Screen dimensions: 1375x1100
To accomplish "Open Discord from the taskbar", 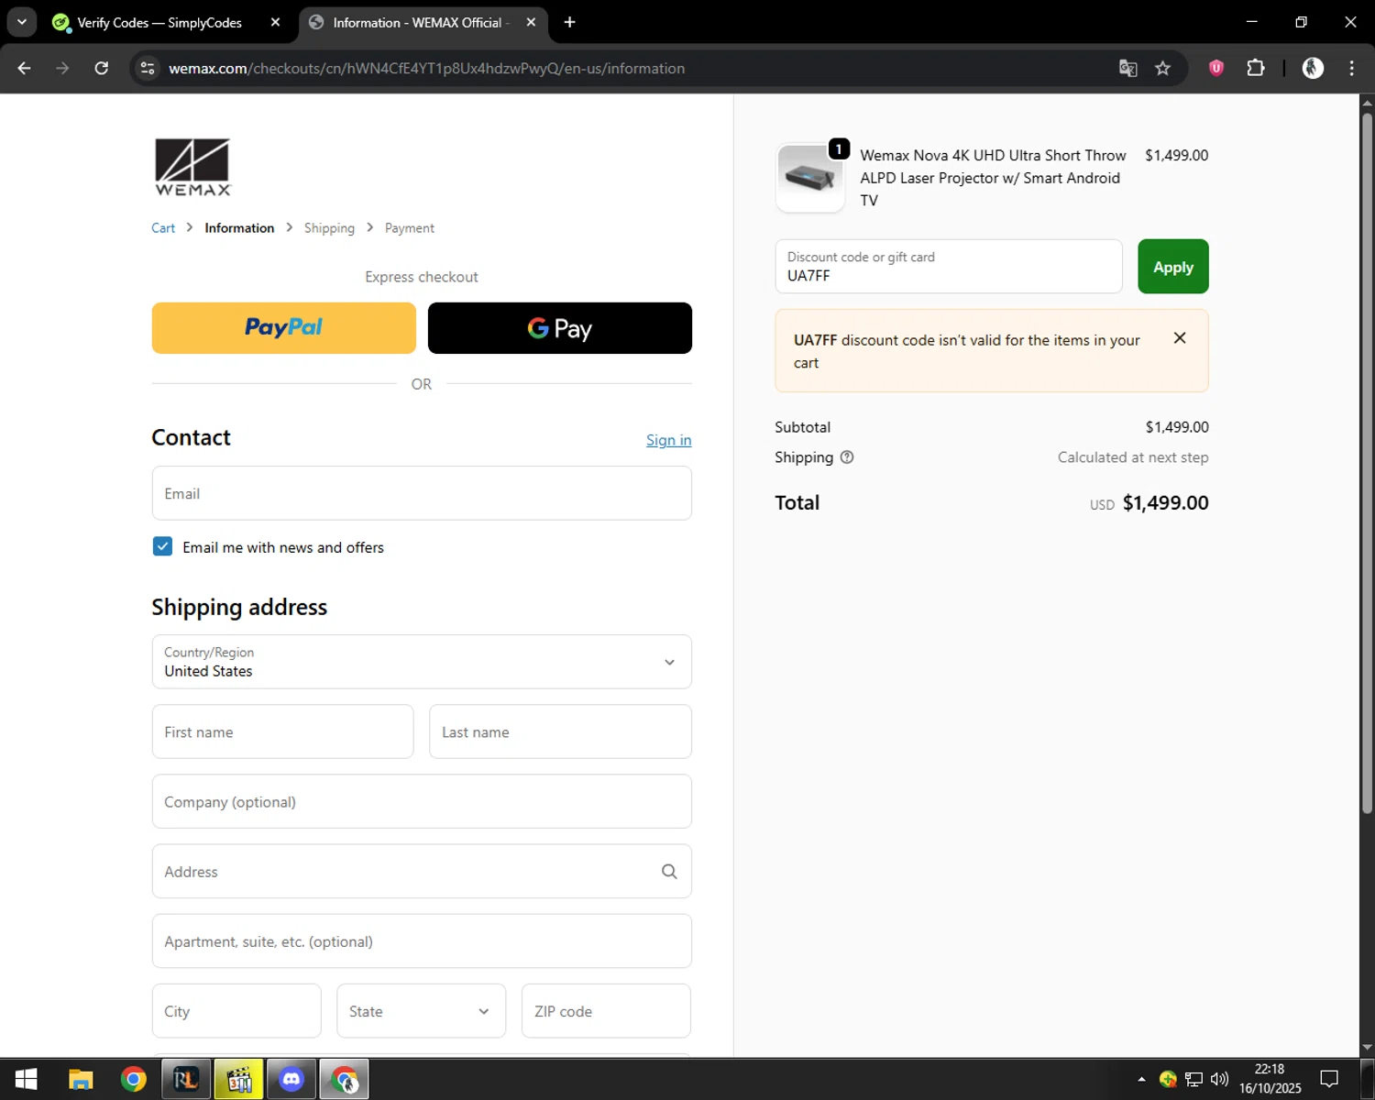I will coord(291,1080).
